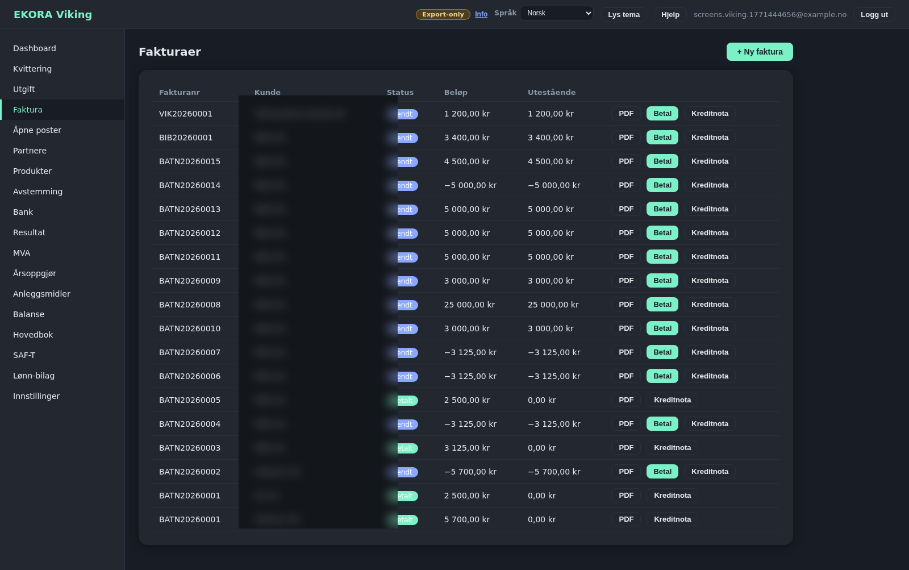Click the Export-only badge

pyautogui.click(x=443, y=15)
